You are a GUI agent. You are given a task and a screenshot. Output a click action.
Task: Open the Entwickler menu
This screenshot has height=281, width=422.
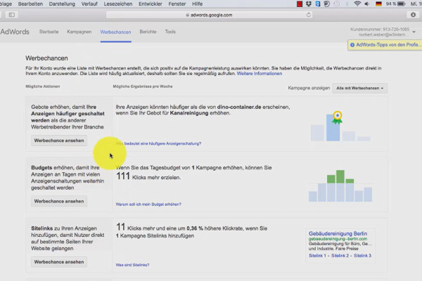pos(151,4)
